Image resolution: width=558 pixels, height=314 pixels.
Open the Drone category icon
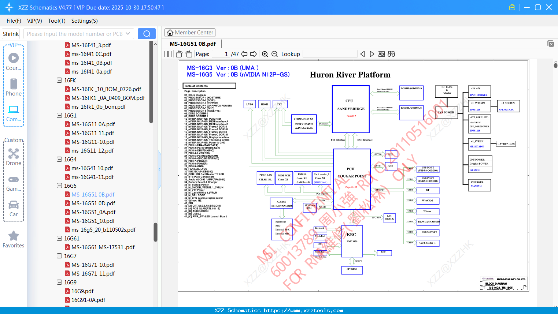[x=14, y=153]
